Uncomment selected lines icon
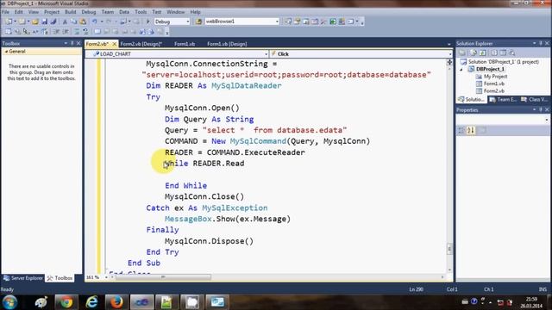The width and height of the screenshot is (552, 310). tap(85, 32)
